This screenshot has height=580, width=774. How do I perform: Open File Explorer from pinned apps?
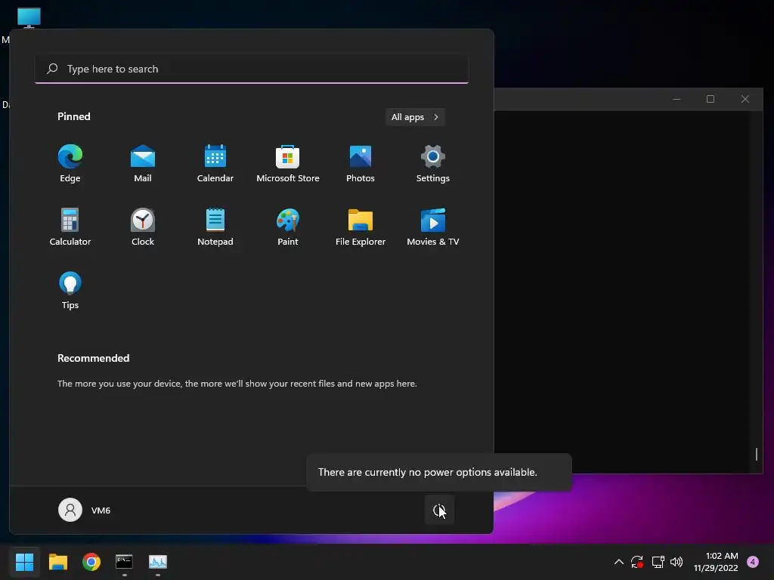click(361, 227)
